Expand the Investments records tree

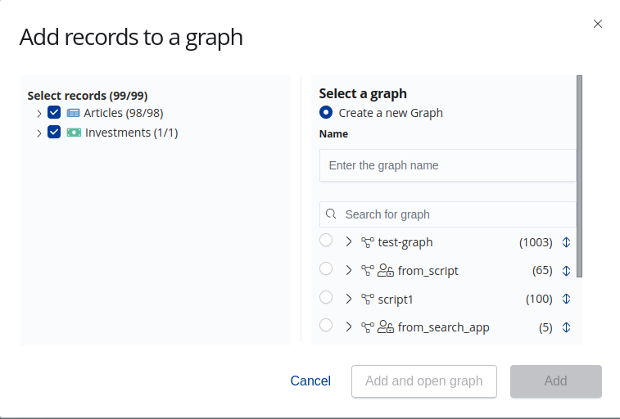pos(39,133)
